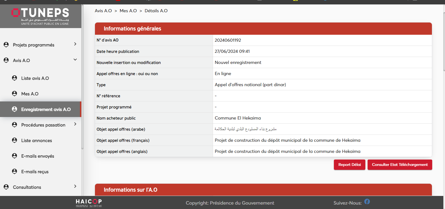This screenshot has width=445, height=209.
Task: Click Avis A.O breadcrumb link
Action: 103,11
